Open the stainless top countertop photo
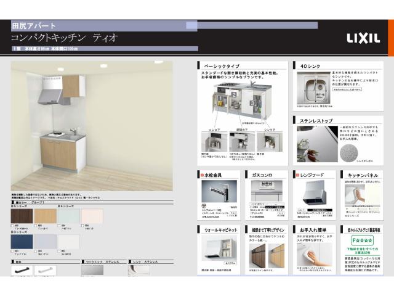 [x=318, y=144]
